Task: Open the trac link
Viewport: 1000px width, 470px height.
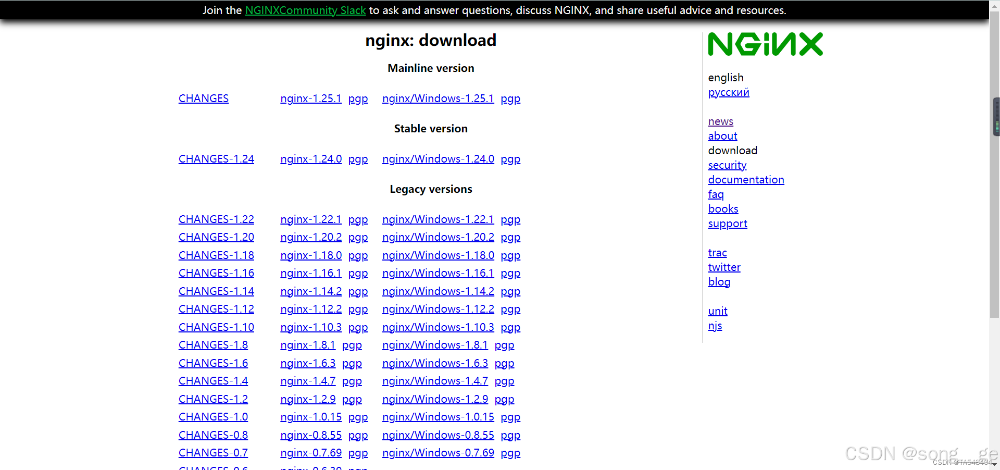Action: pyautogui.click(x=717, y=253)
